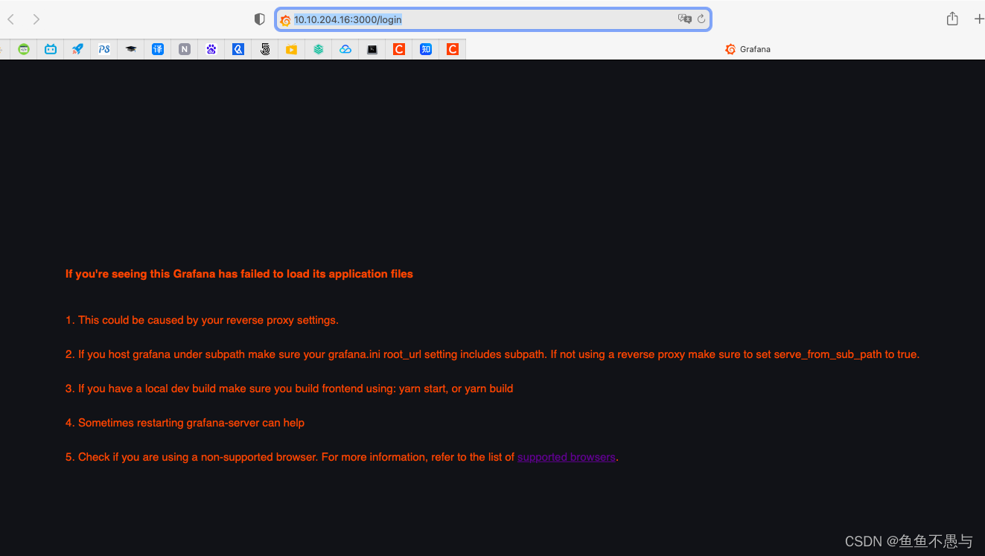Image resolution: width=985 pixels, height=556 pixels.
Task: Open the black terminal bookmark
Action: coord(372,49)
